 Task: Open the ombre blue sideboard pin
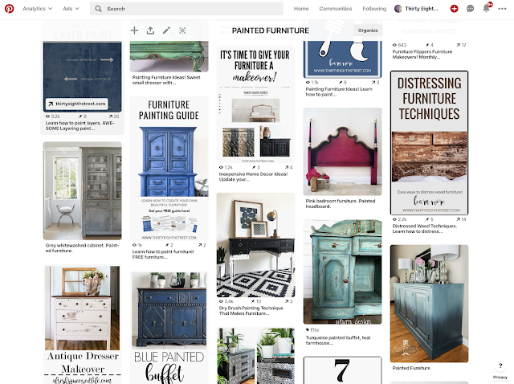429,304
